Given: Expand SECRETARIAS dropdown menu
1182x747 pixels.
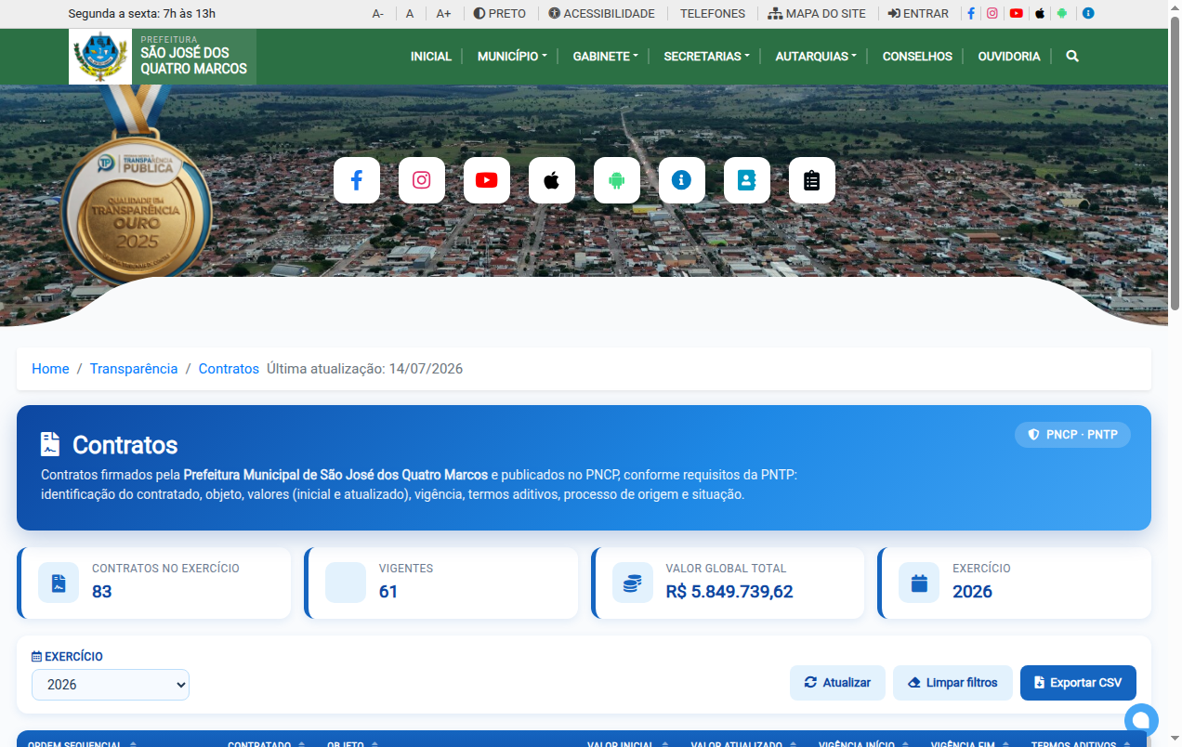Looking at the screenshot, I should pyautogui.click(x=706, y=57).
